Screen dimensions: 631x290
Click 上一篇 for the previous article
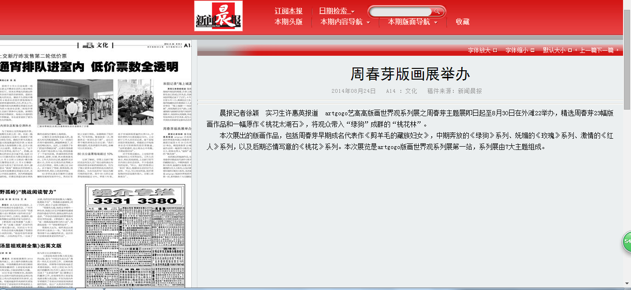pyautogui.click(x=588, y=50)
